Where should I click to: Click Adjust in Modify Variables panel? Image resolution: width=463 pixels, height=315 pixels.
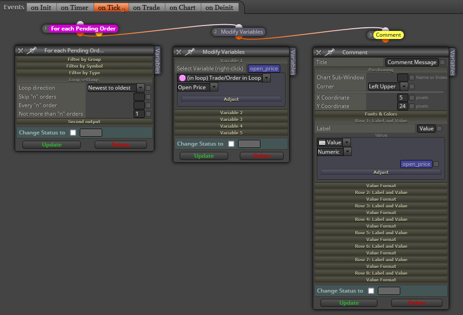[x=231, y=99]
